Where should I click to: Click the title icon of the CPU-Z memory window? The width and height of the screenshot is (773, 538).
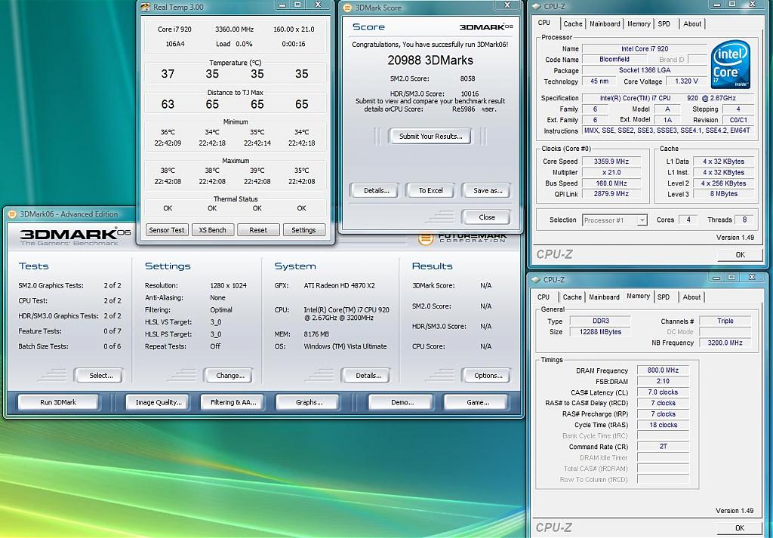(536, 279)
